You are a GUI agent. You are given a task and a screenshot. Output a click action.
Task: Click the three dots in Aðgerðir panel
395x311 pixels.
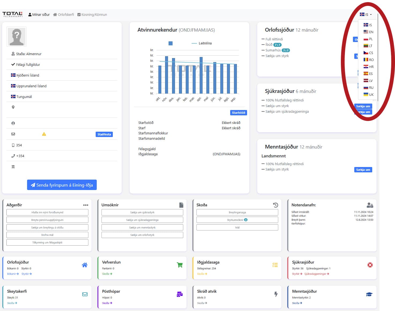point(85,205)
